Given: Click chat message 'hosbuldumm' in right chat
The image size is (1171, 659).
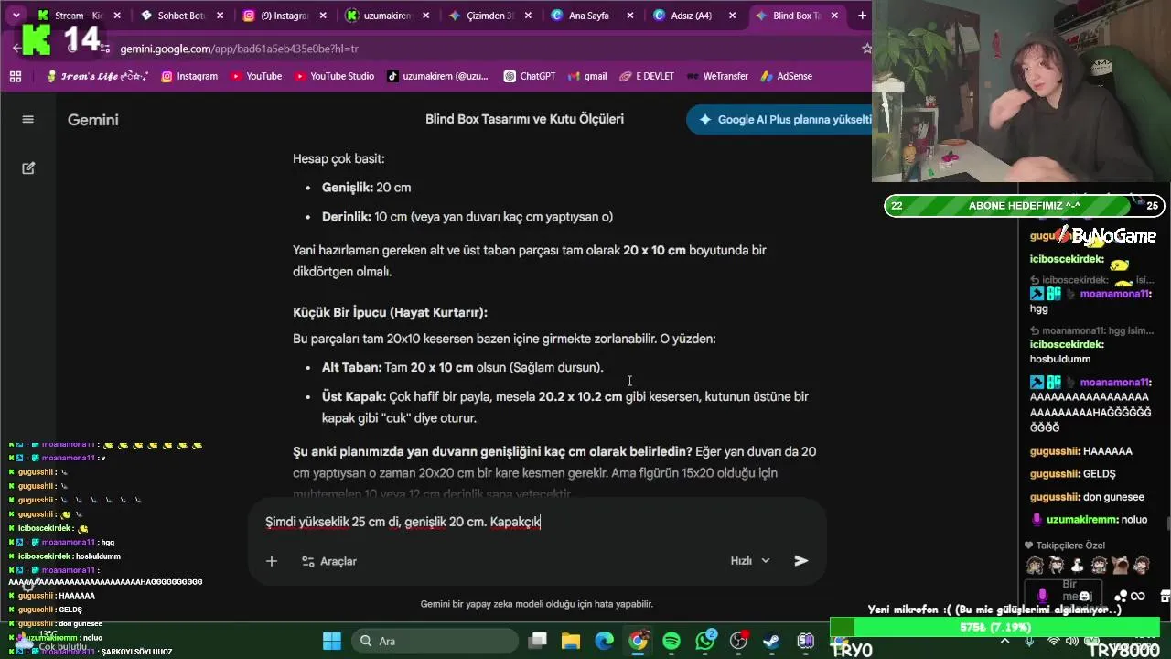Looking at the screenshot, I should (1059, 359).
